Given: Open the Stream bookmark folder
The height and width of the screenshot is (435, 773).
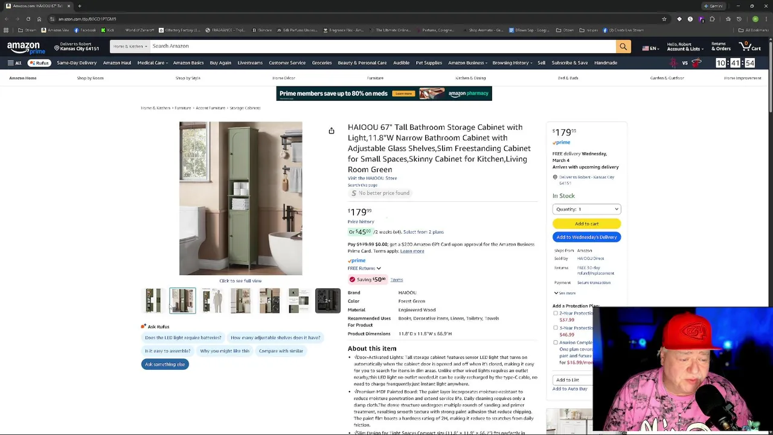Looking at the screenshot, I should click(x=27, y=30).
